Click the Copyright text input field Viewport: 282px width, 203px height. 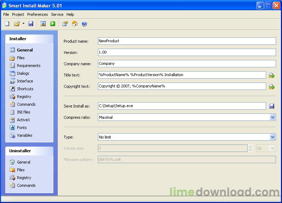(x=182, y=86)
